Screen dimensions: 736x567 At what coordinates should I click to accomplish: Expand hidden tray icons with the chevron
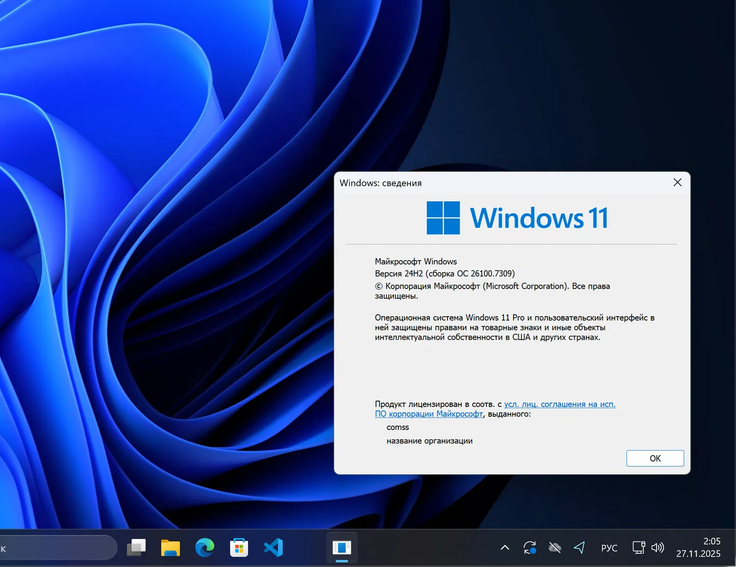coord(504,547)
